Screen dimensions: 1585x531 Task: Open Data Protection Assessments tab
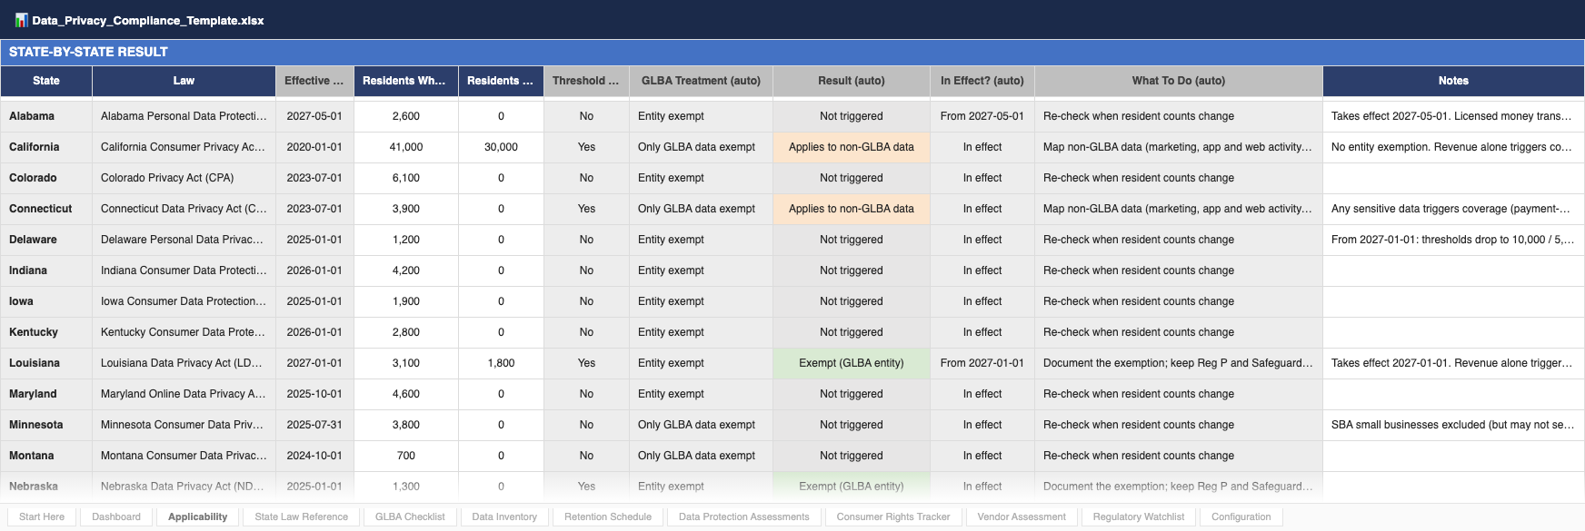click(743, 516)
